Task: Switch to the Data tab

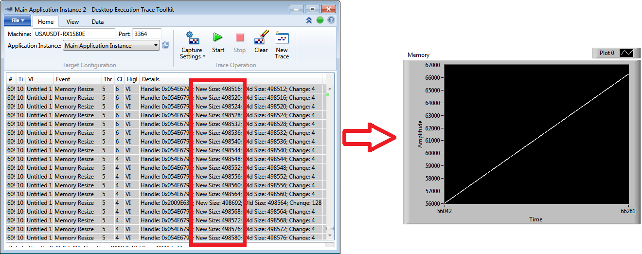Action: [x=98, y=21]
